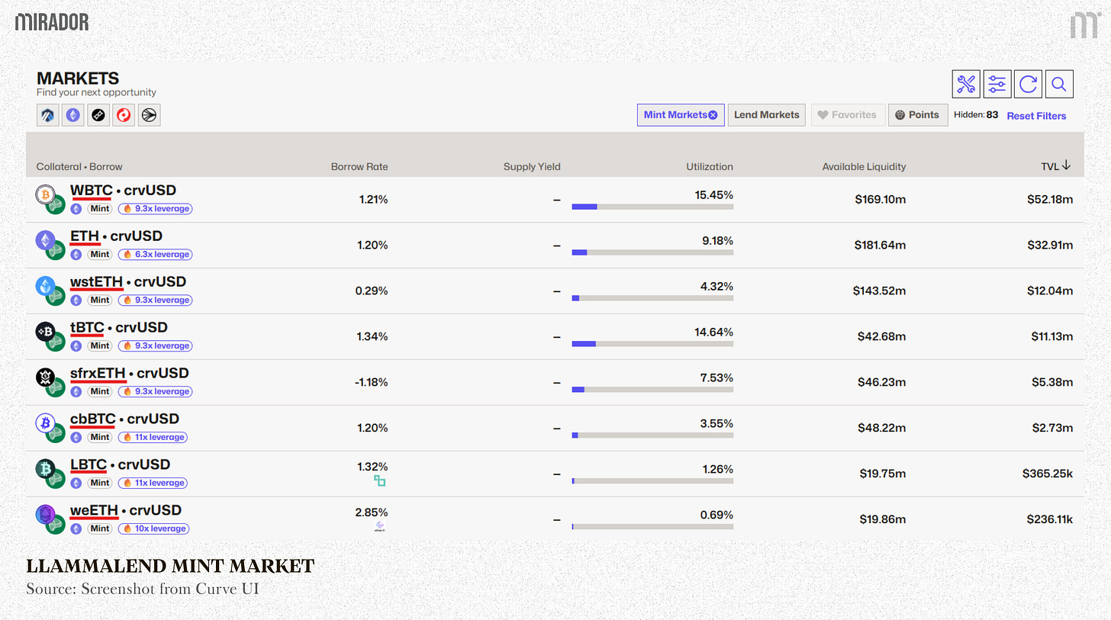
Task: Click the Ethereum chain badge in weETH row
Action: pyautogui.click(x=76, y=528)
